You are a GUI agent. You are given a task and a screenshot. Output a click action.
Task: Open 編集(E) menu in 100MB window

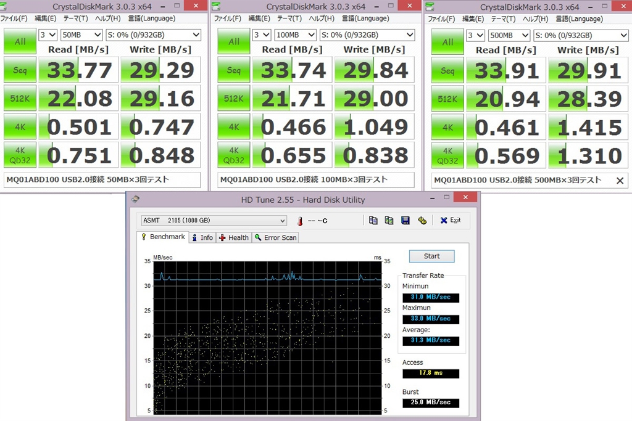259,18
